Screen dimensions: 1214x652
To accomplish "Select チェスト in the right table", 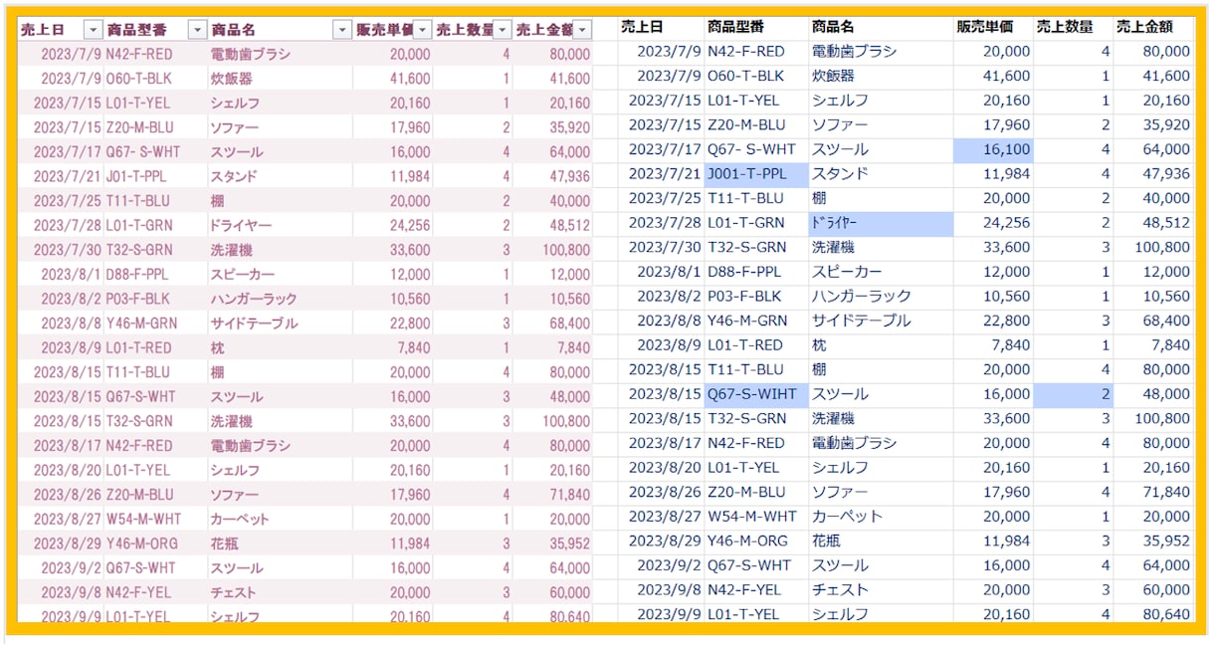I will point(840,590).
